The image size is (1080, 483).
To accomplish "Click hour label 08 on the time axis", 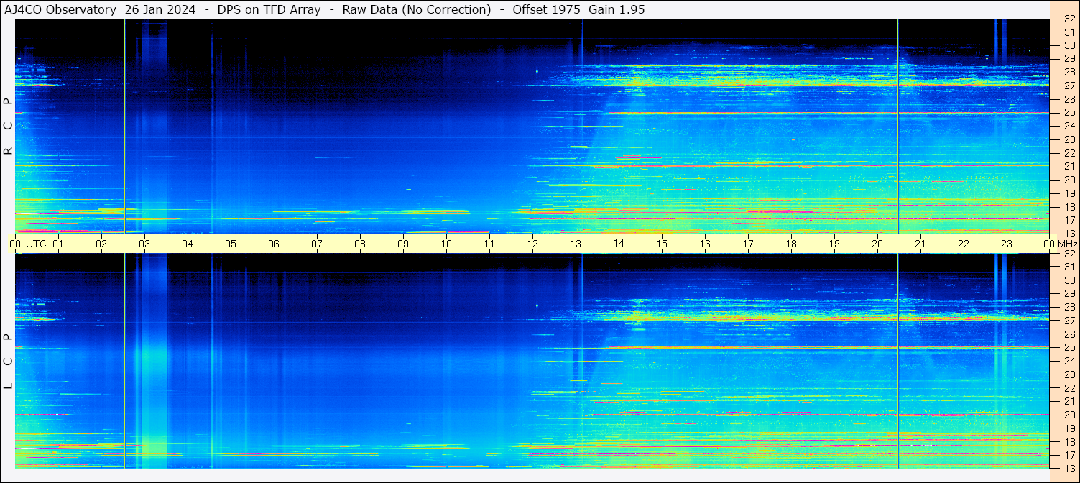I will pyautogui.click(x=360, y=244).
